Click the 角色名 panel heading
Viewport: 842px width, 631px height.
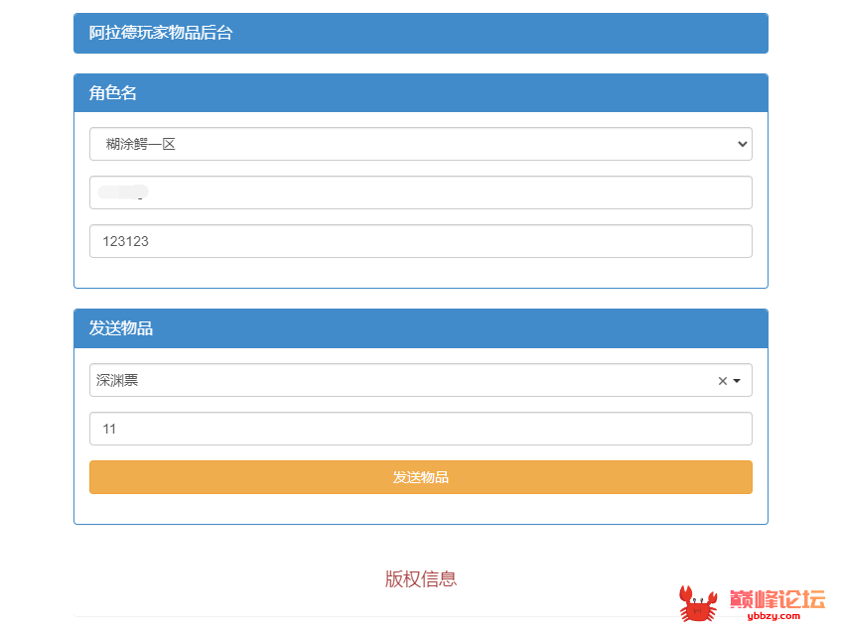point(420,93)
